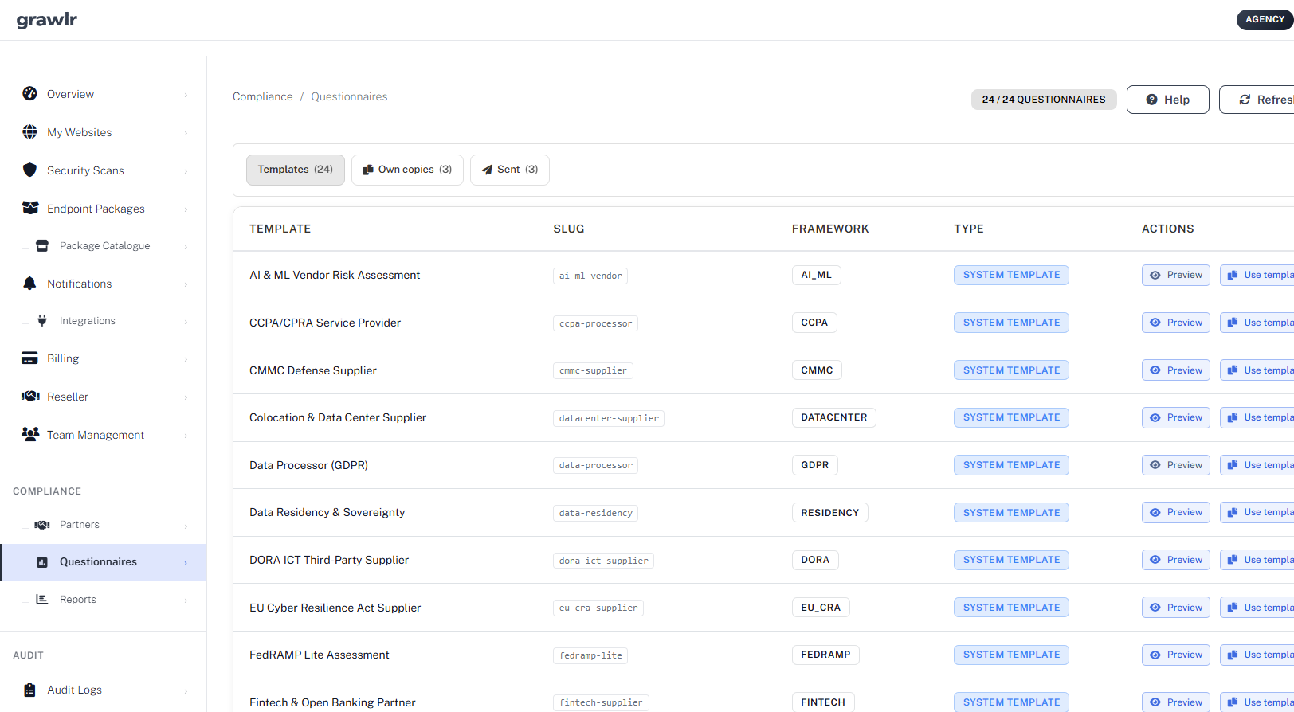Click the Security Scans shield icon
The width and height of the screenshot is (1294, 712).
(29, 170)
